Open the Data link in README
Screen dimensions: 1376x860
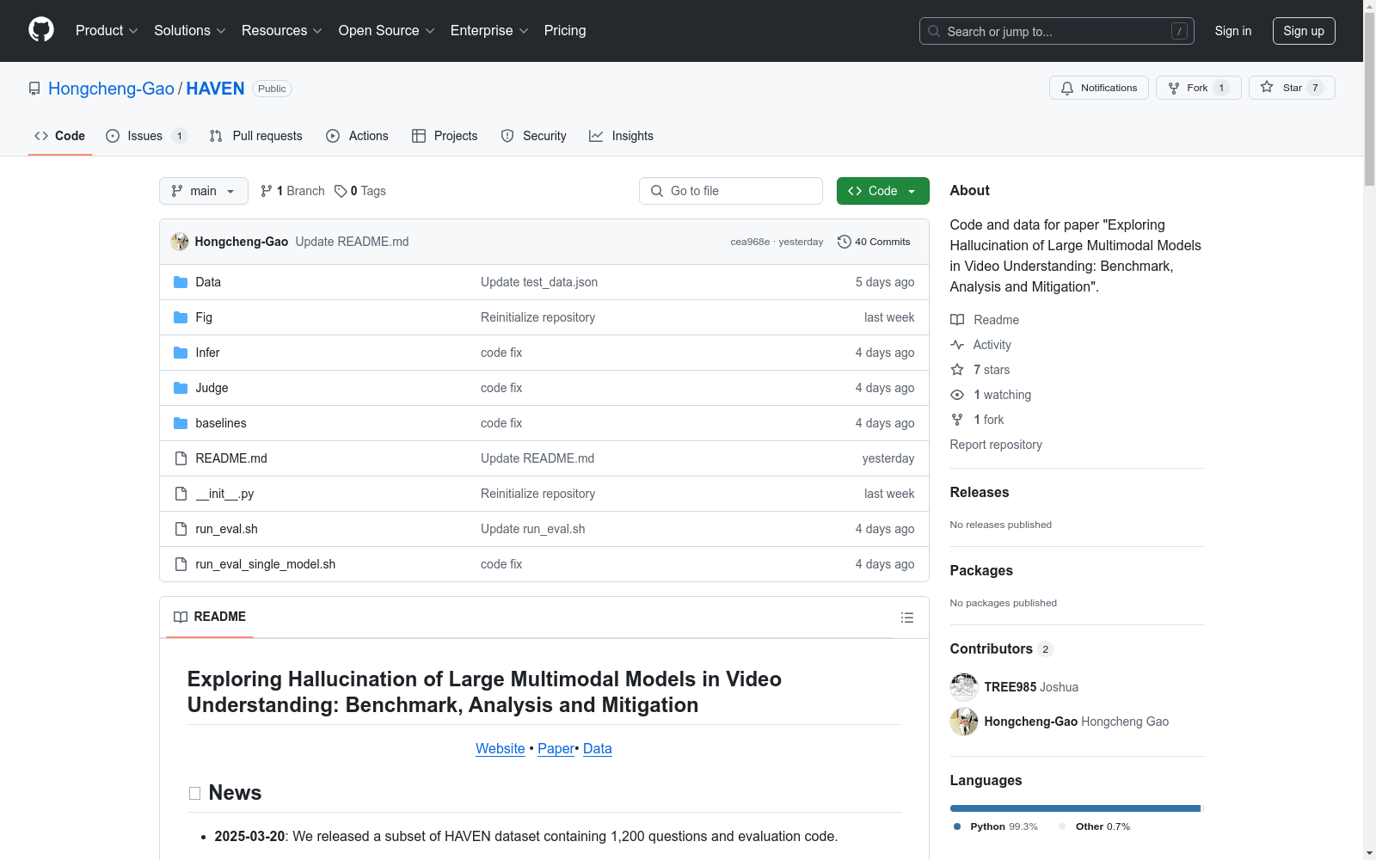598,748
